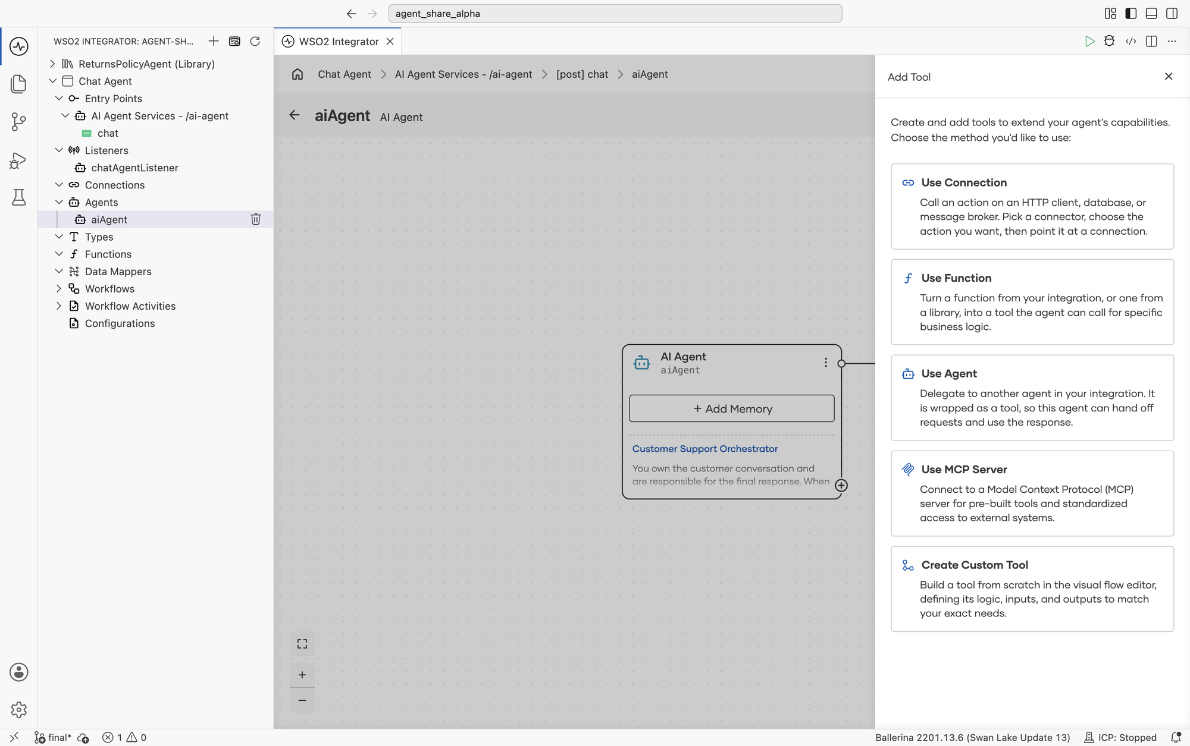Click the plus icon in Integrator sidebar header

coord(214,41)
